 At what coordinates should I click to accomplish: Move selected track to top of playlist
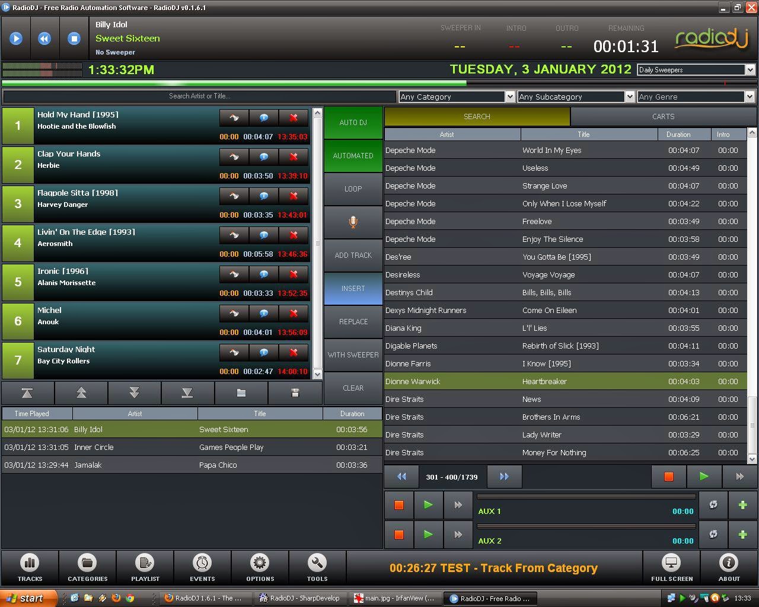[27, 393]
